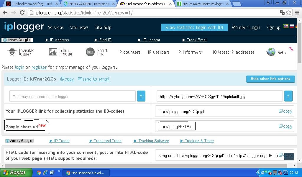Open IP userbars section

pyautogui.click(x=159, y=52)
